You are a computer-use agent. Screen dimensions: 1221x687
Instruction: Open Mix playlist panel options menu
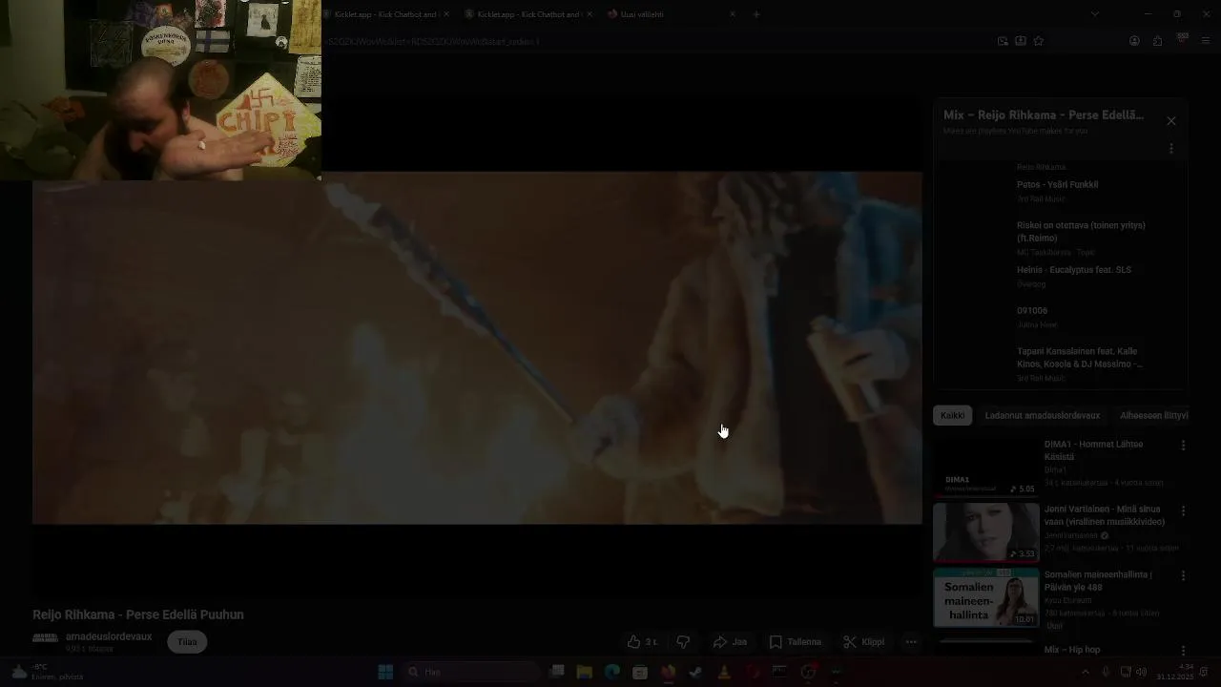(1171, 149)
